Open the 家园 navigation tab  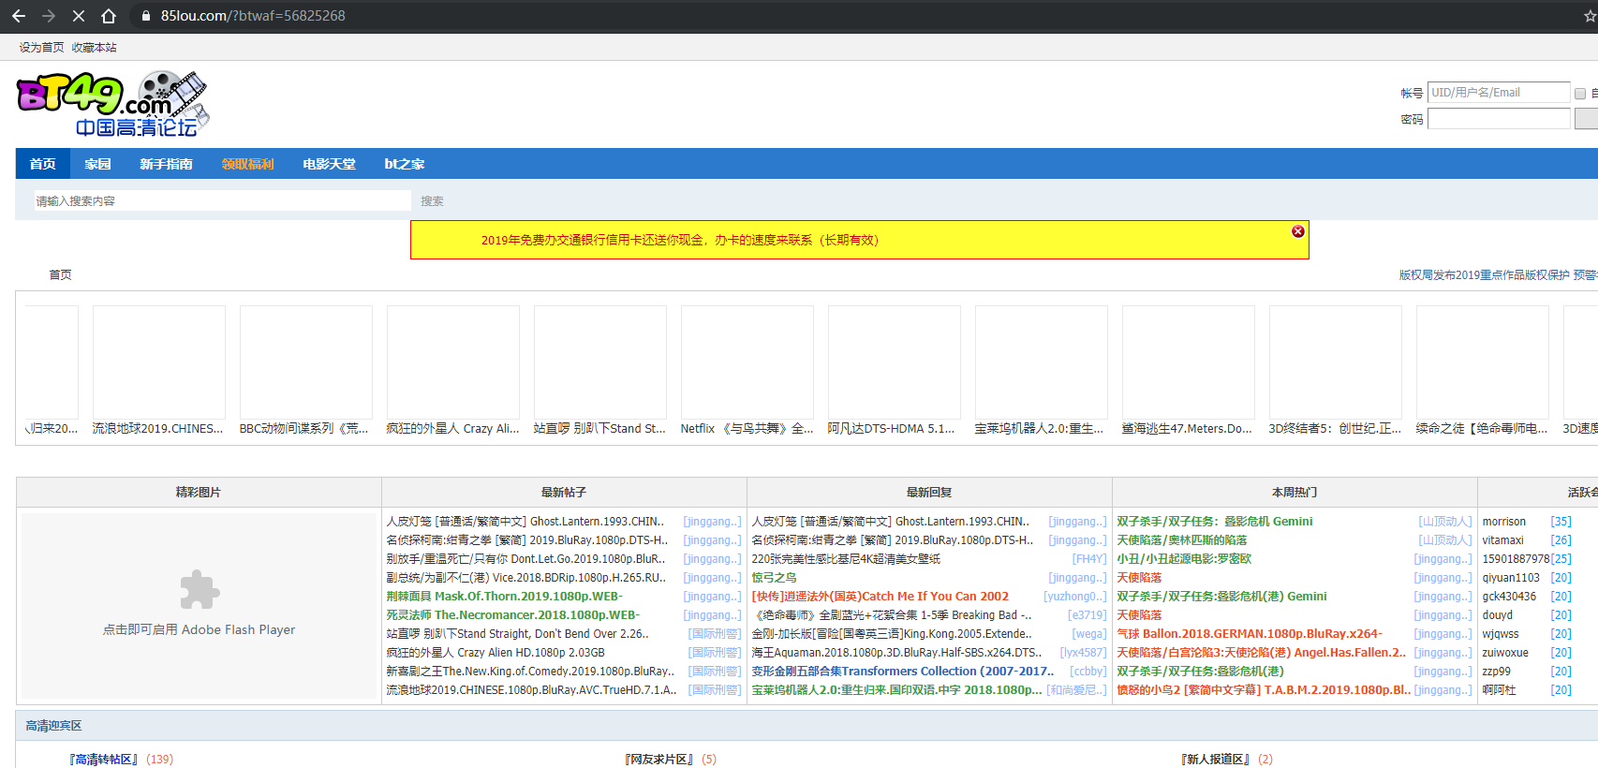coord(97,164)
